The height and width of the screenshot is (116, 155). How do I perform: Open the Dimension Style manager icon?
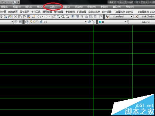pyautogui.click(x=136, y=17)
